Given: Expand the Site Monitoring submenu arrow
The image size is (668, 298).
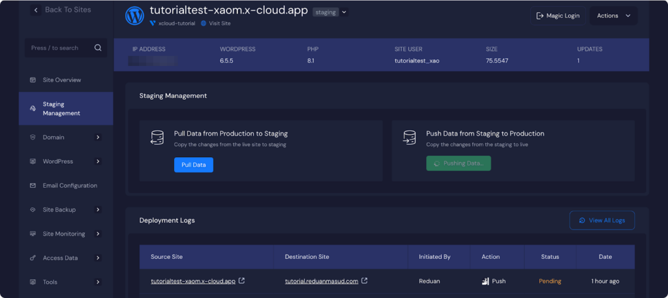Looking at the screenshot, I should [98, 233].
